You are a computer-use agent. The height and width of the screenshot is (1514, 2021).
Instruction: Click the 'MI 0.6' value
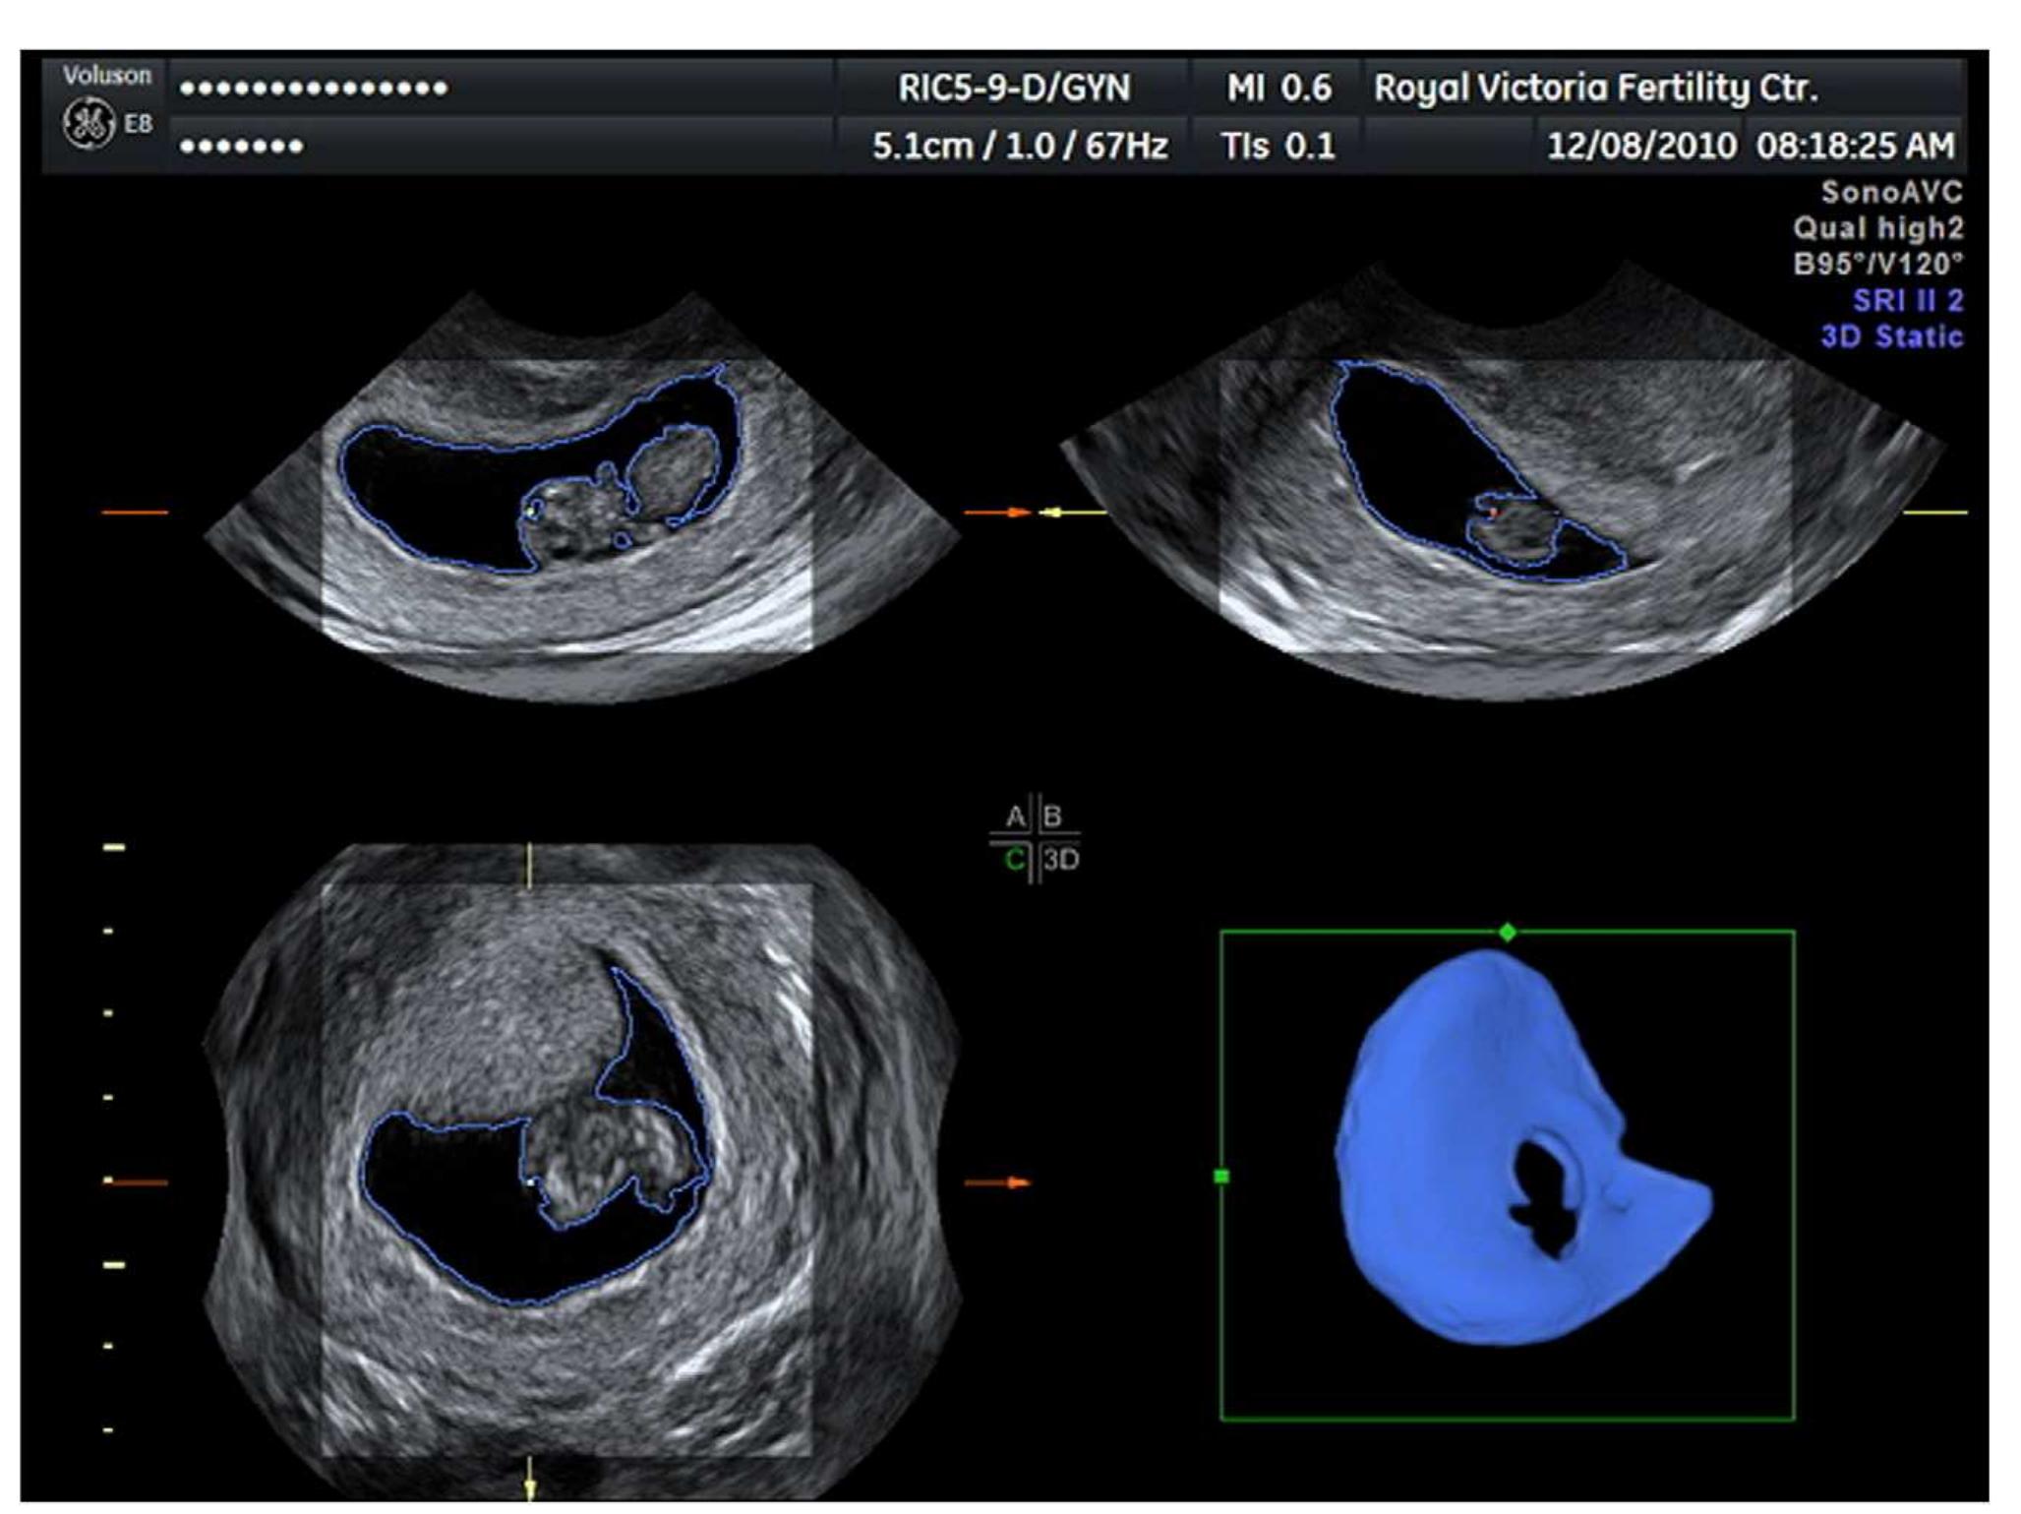[1278, 89]
